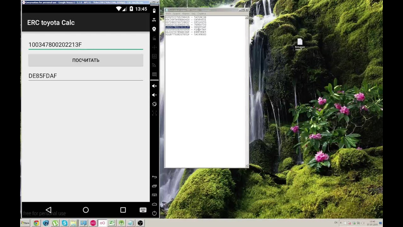This screenshot has height=227, width=403.
Task: Lower emulator volume with volume-down icon
Action: [154, 95]
